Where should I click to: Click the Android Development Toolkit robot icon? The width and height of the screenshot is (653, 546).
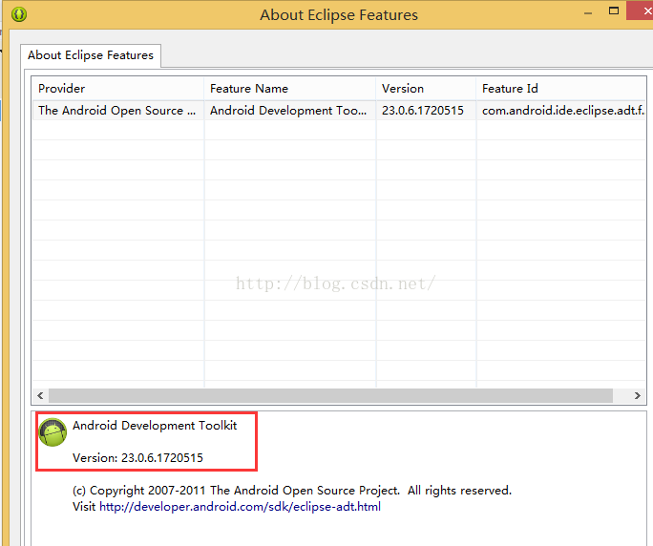(x=53, y=431)
